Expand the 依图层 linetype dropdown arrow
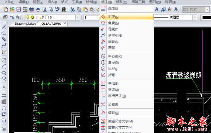 (195, 17)
